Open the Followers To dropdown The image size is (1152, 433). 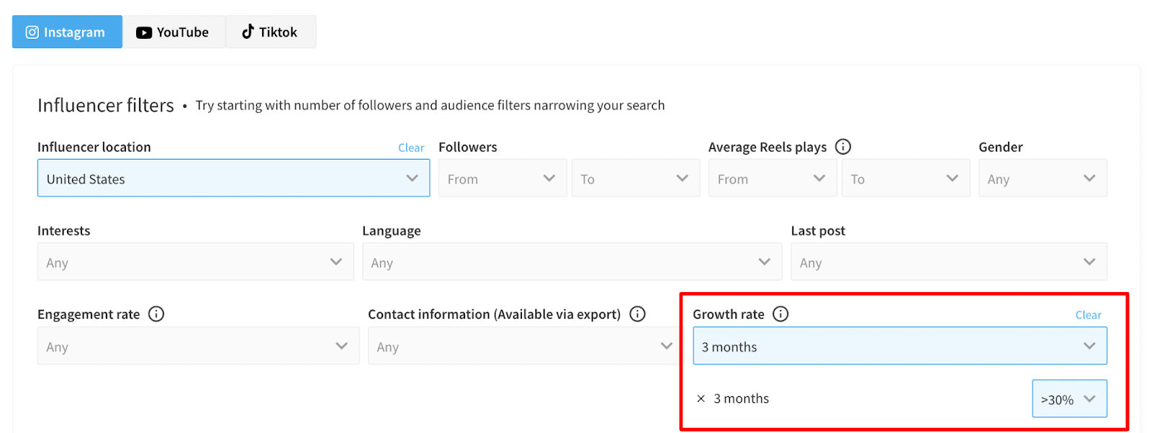[x=636, y=178]
